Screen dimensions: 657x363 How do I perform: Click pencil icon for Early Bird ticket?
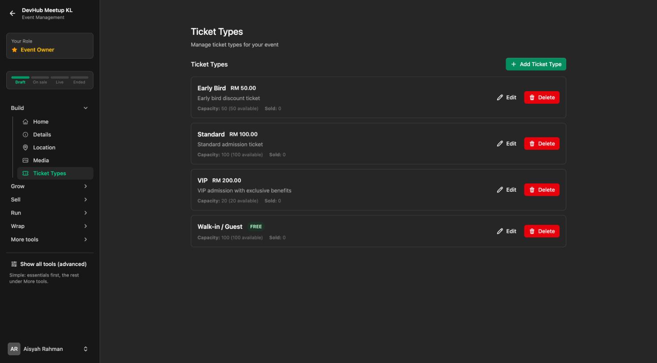500,97
